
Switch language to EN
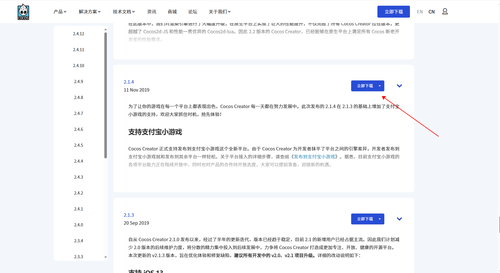[420, 12]
